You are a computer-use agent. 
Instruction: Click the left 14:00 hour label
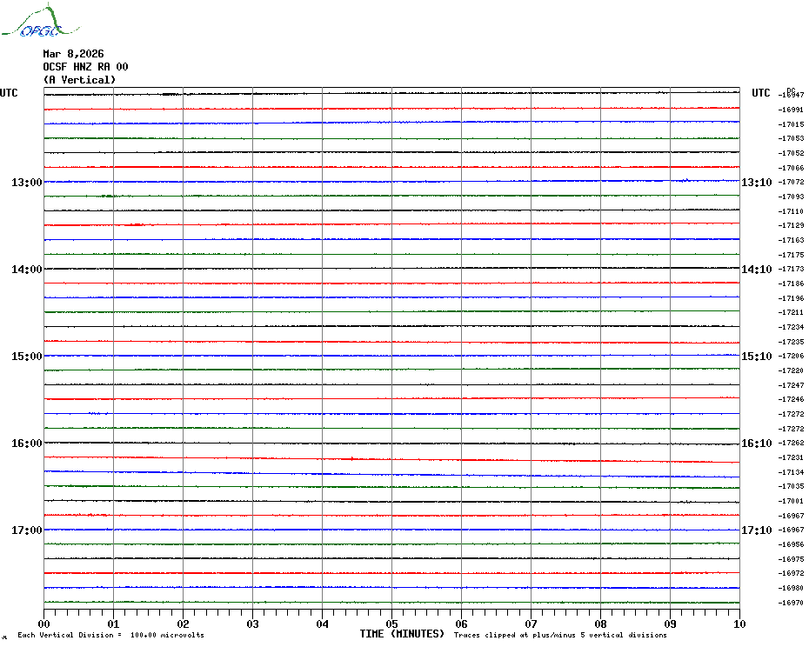[x=26, y=270]
